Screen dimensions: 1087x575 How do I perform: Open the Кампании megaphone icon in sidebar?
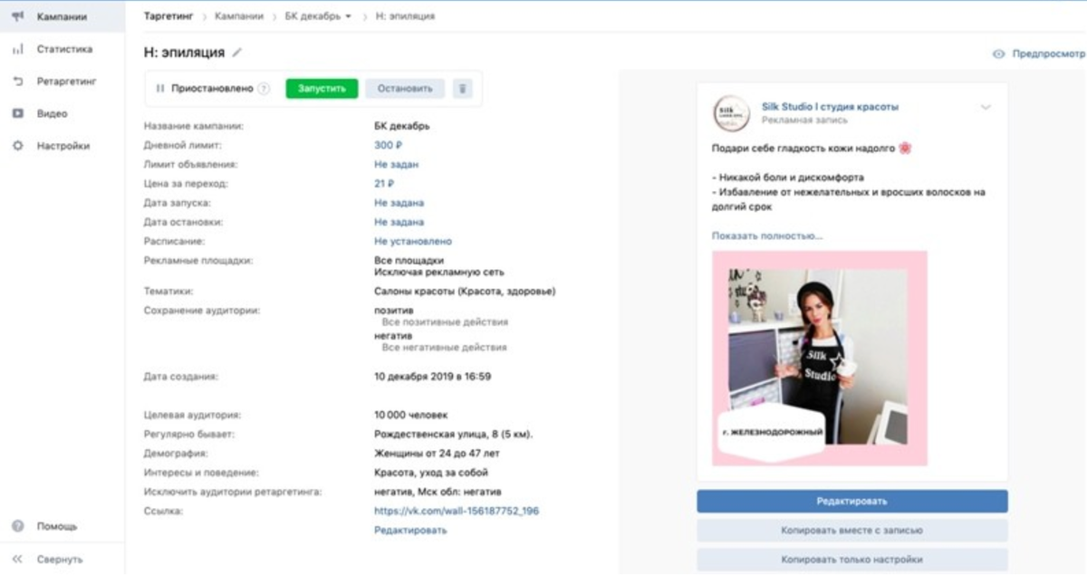[x=17, y=16]
